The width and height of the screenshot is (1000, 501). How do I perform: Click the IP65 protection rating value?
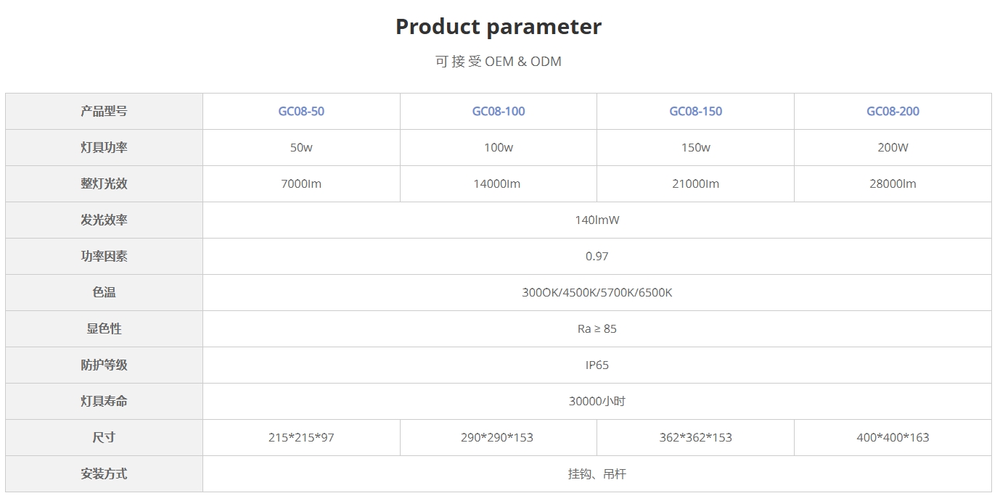tap(597, 365)
